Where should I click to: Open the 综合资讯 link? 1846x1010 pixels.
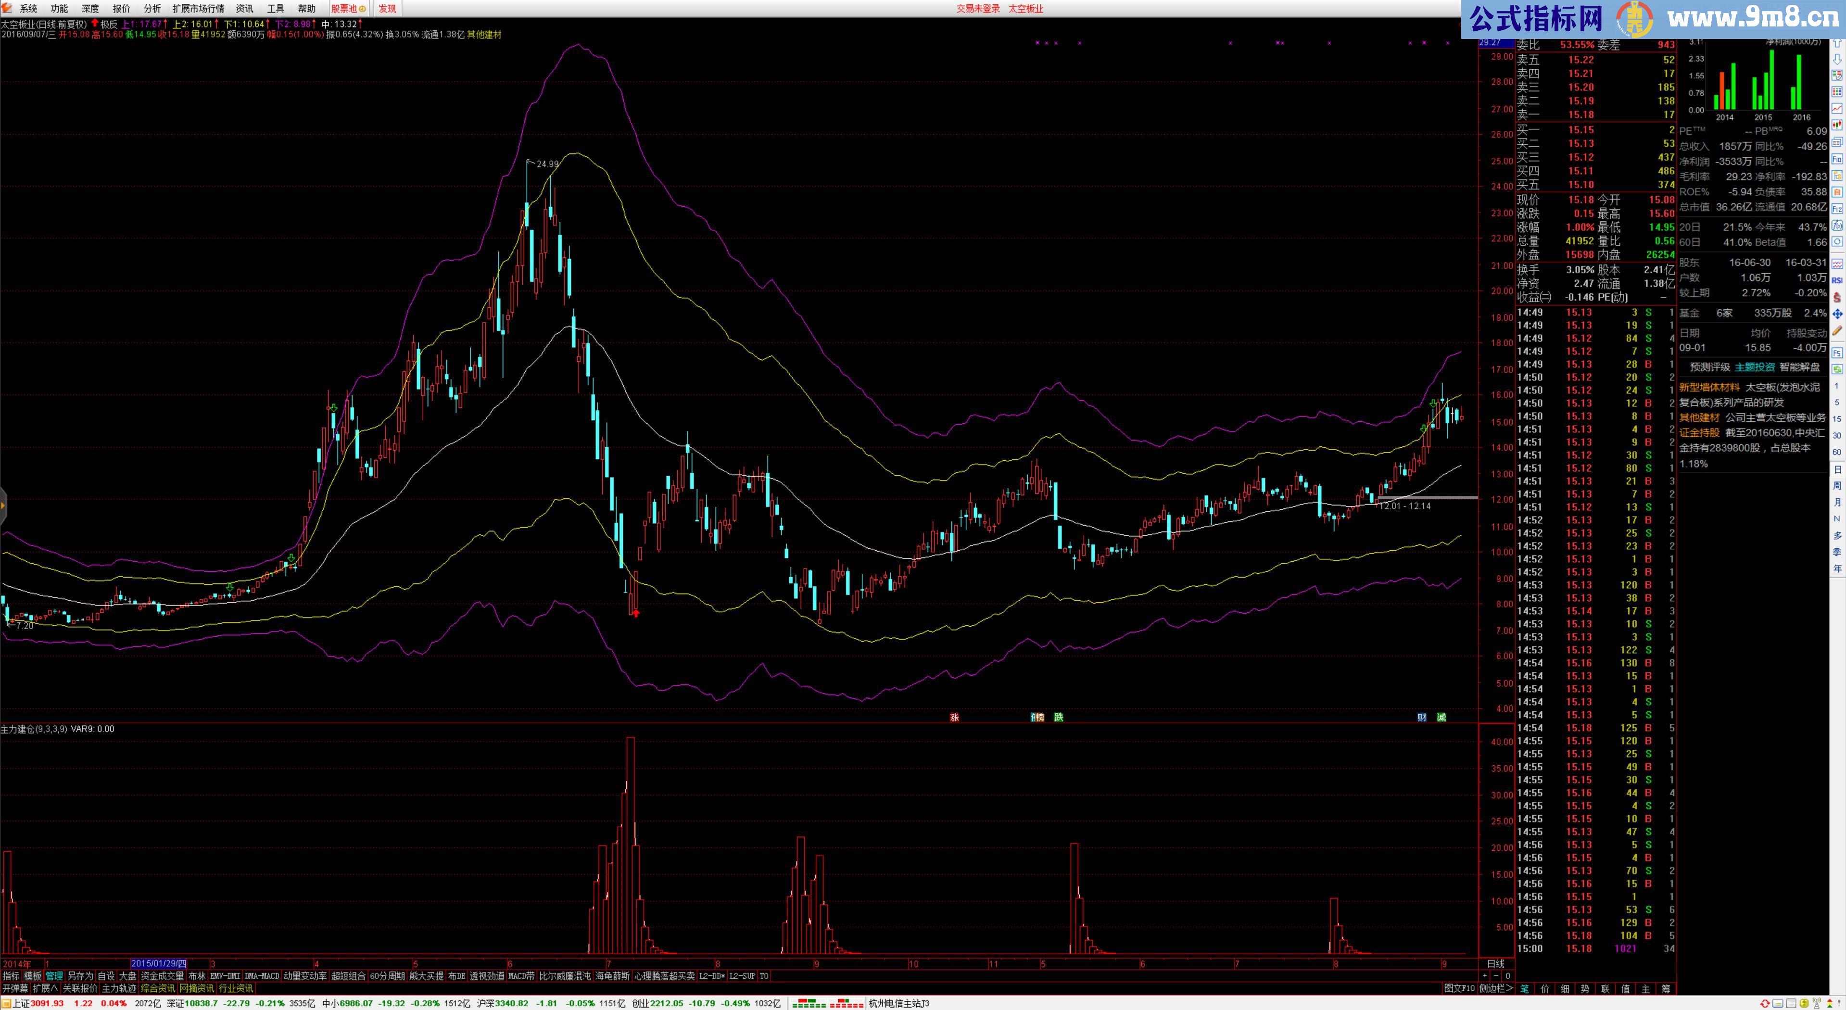pos(158,988)
